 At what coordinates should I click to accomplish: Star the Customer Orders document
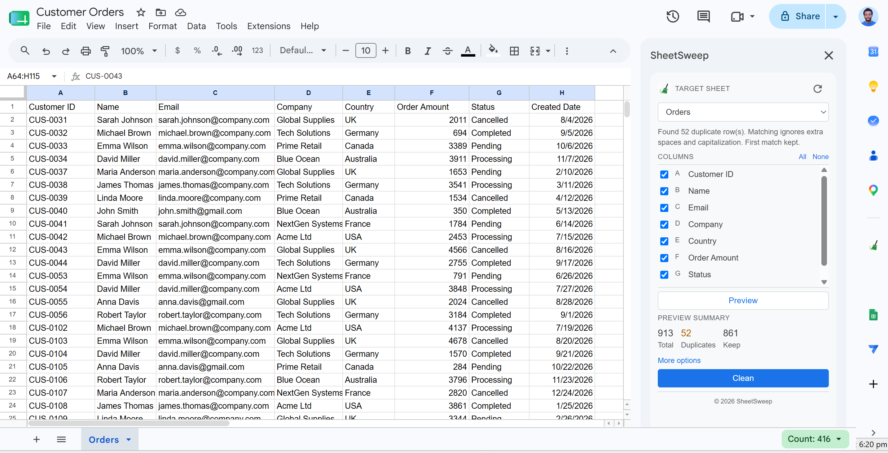pos(141,13)
